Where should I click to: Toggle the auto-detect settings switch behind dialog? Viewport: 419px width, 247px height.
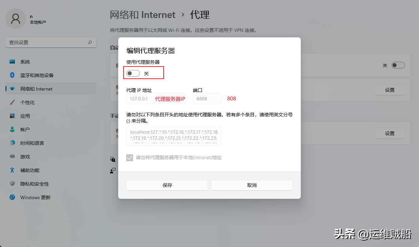(398, 65)
